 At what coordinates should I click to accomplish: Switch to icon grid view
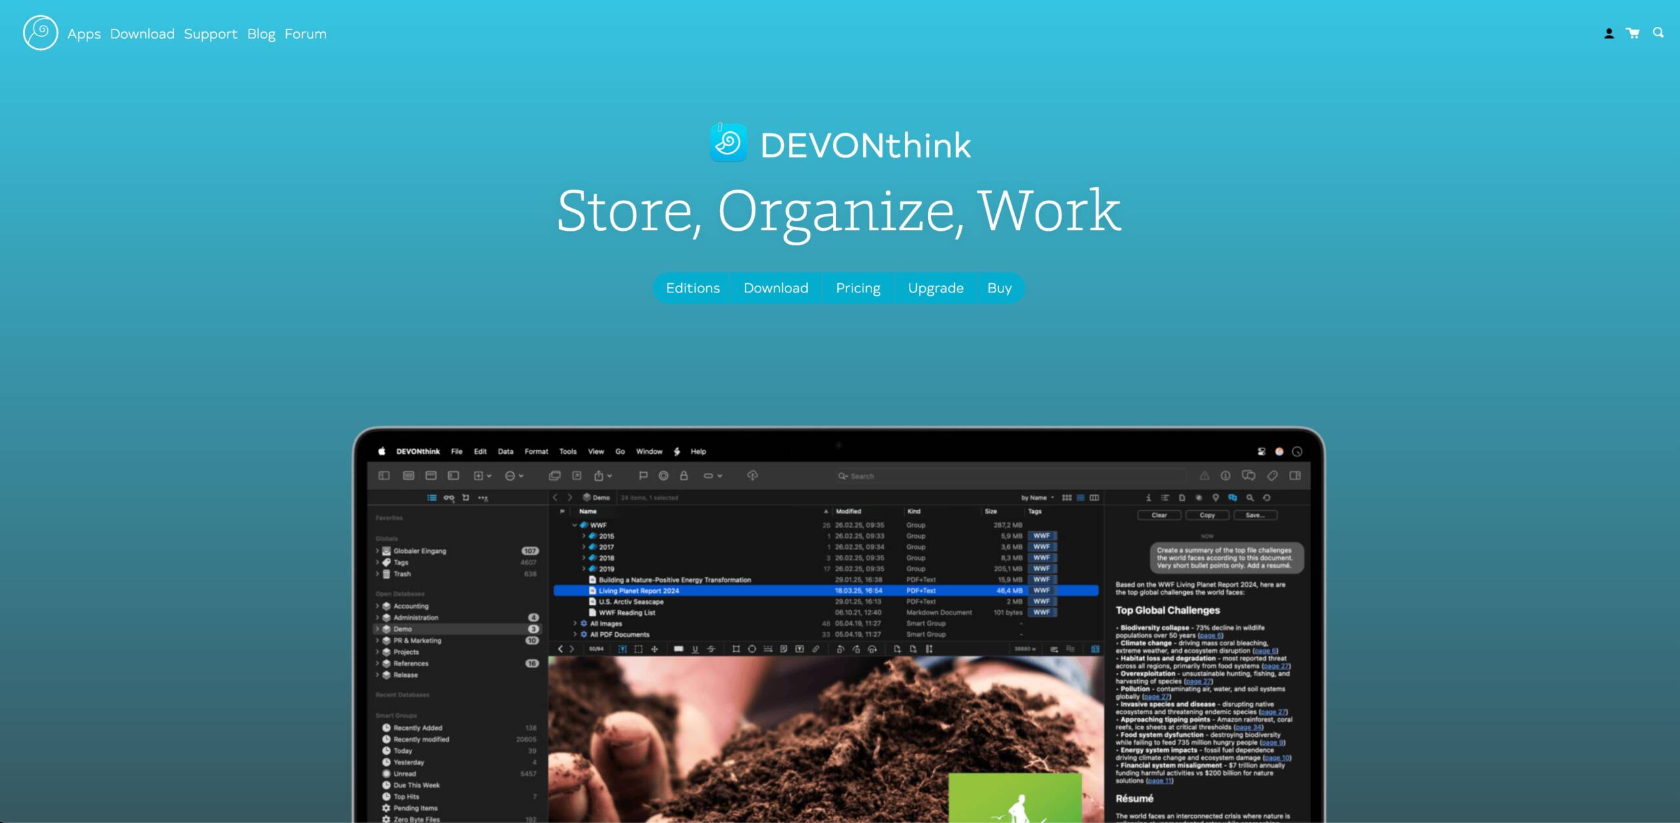(1066, 498)
